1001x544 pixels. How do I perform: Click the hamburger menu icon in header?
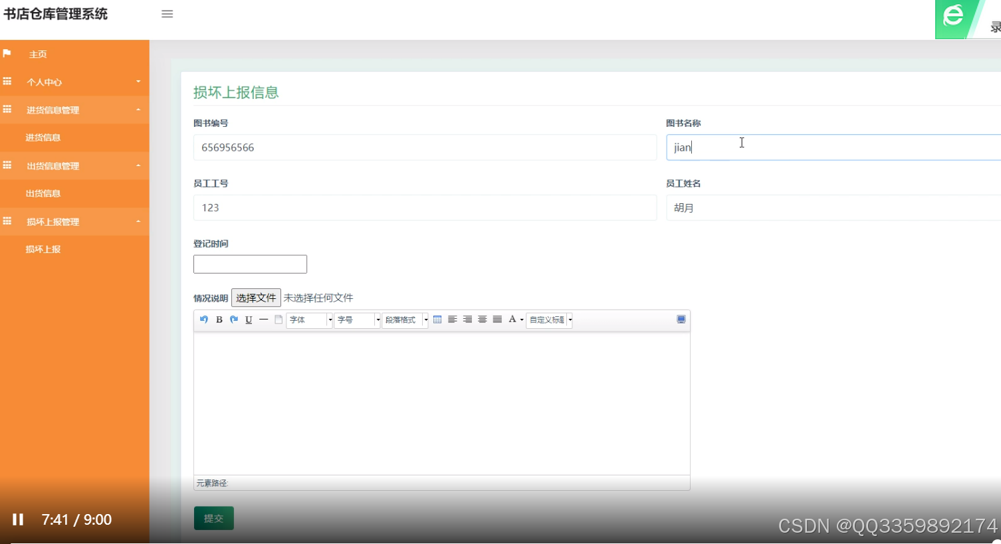click(167, 14)
